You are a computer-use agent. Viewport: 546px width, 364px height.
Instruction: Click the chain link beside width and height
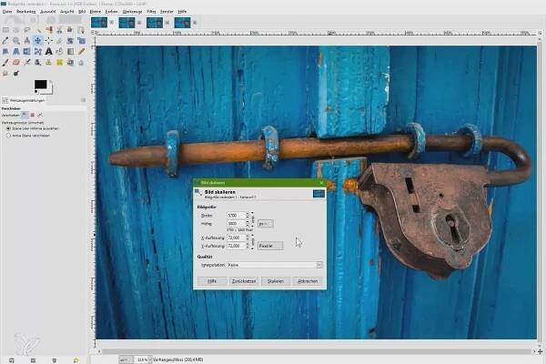(252, 218)
